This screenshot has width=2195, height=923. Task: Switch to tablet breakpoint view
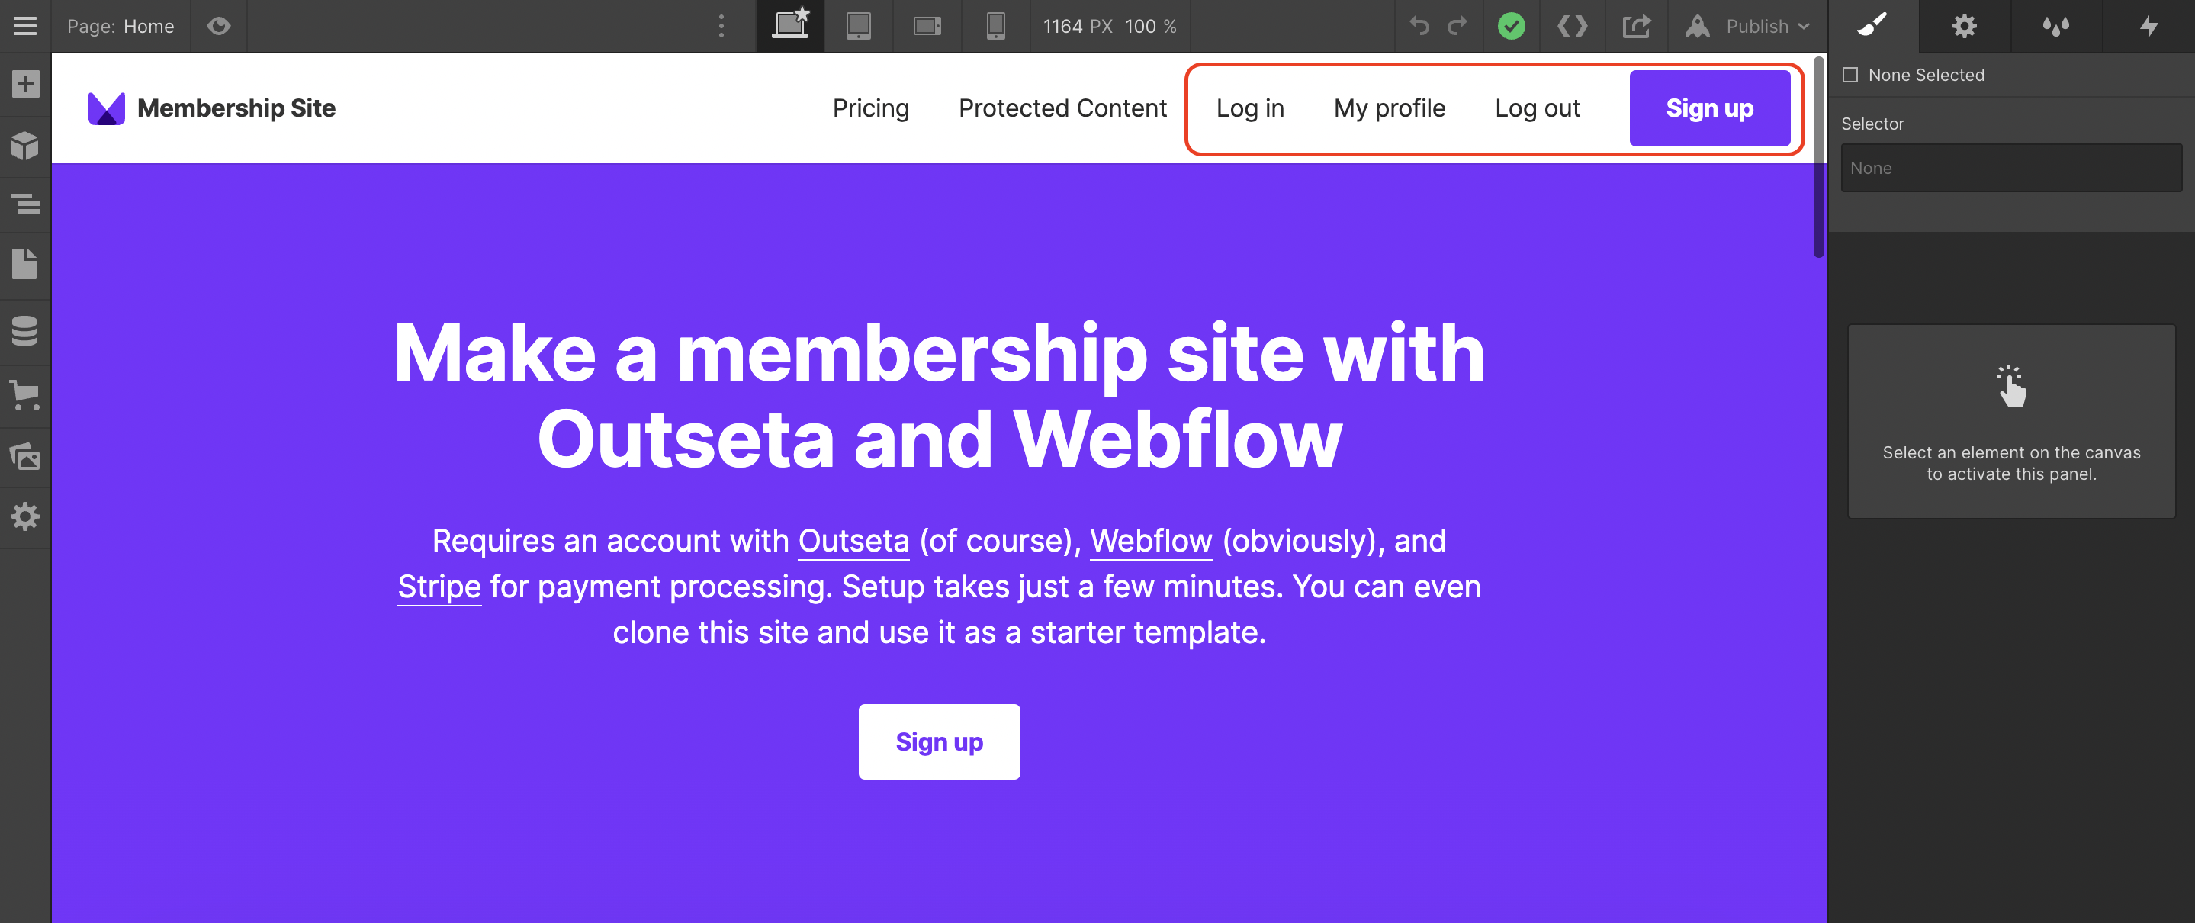(859, 27)
